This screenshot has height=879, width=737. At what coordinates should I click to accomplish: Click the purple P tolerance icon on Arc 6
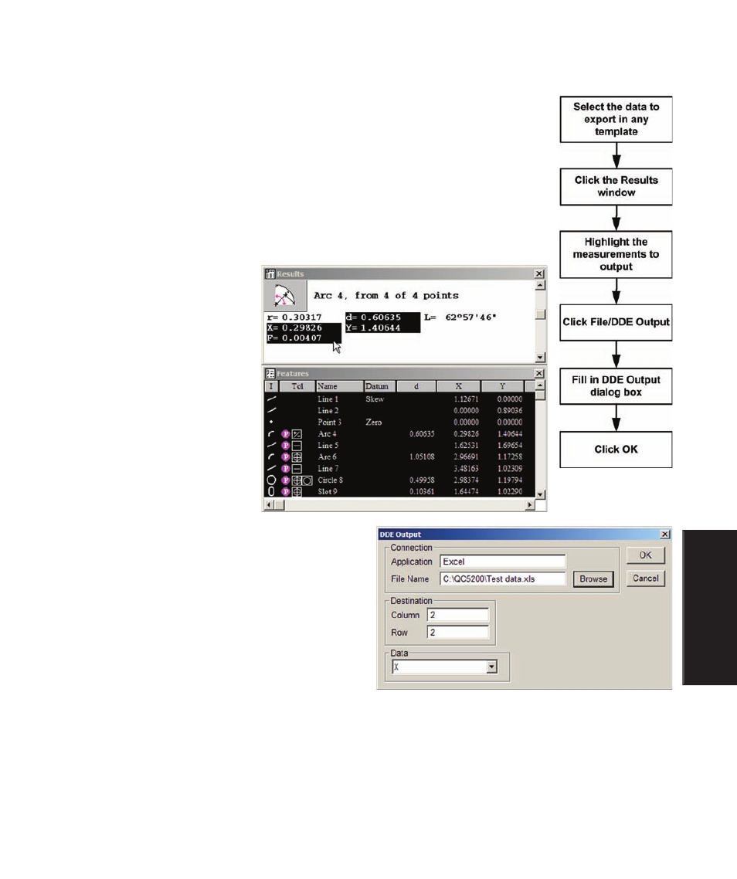point(286,456)
